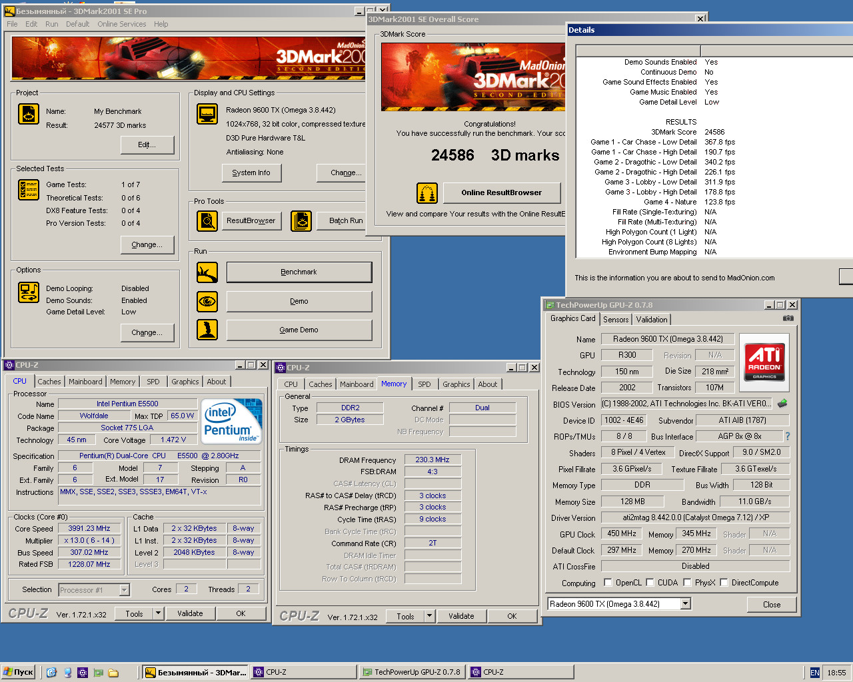Click the ResultBrowser magnifier icon

point(207,220)
